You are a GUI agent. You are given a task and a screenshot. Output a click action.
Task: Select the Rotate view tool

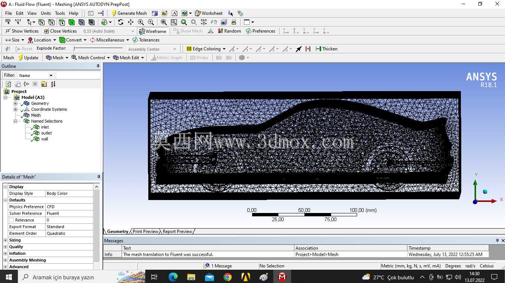click(121, 22)
